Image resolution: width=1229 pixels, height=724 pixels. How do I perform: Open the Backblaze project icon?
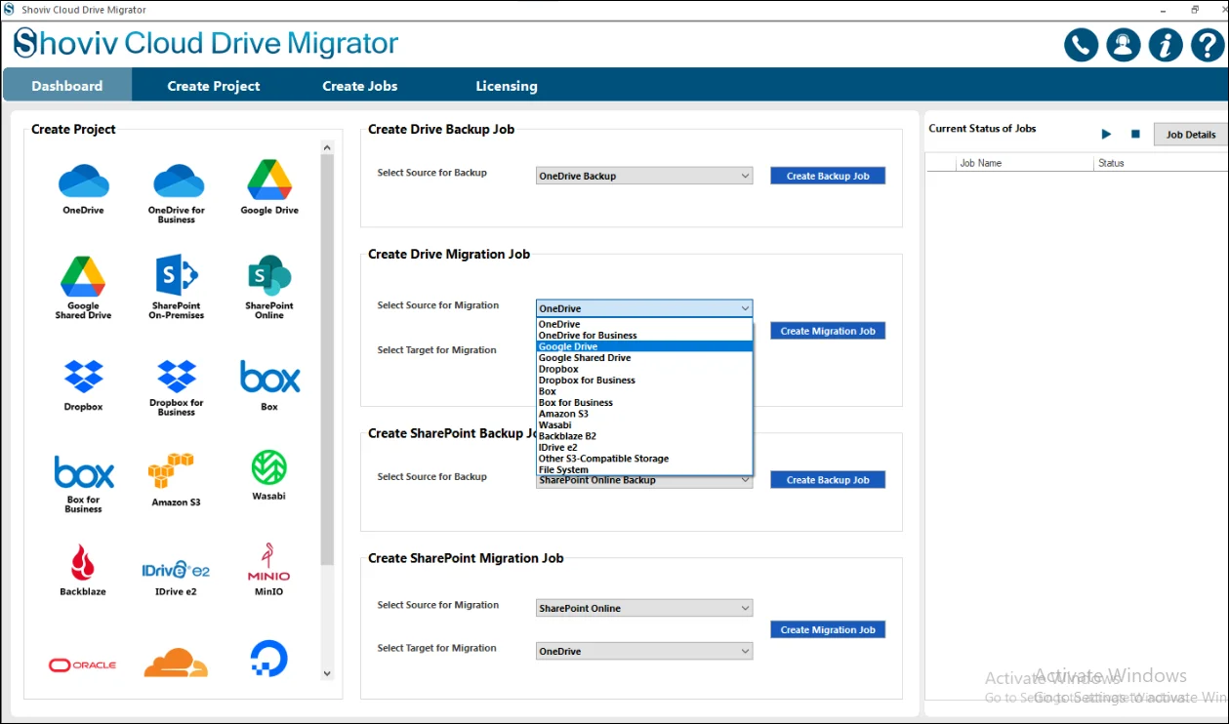pos(83,562)
